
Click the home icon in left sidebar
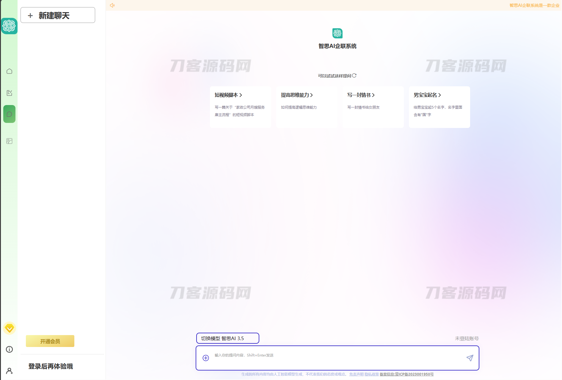pyautogui.click(x=9, y=71)
